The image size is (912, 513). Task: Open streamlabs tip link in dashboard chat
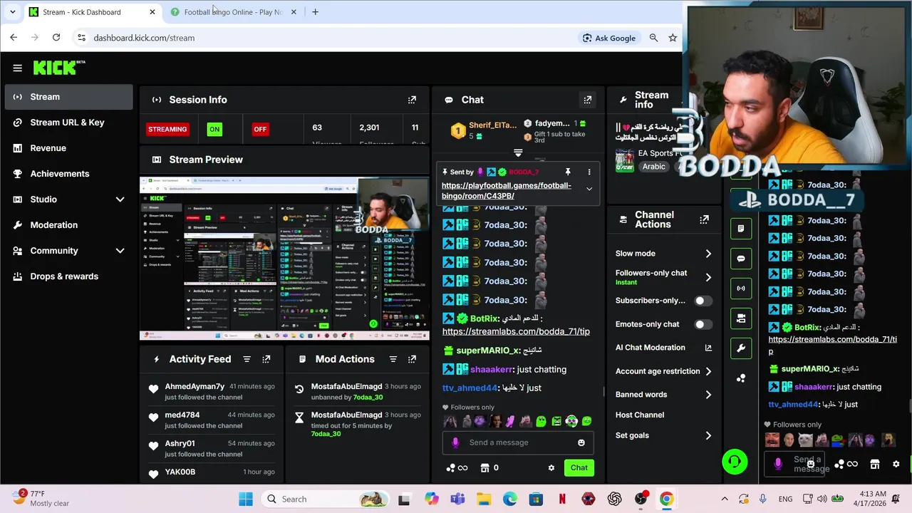click(x=516, y=331)
